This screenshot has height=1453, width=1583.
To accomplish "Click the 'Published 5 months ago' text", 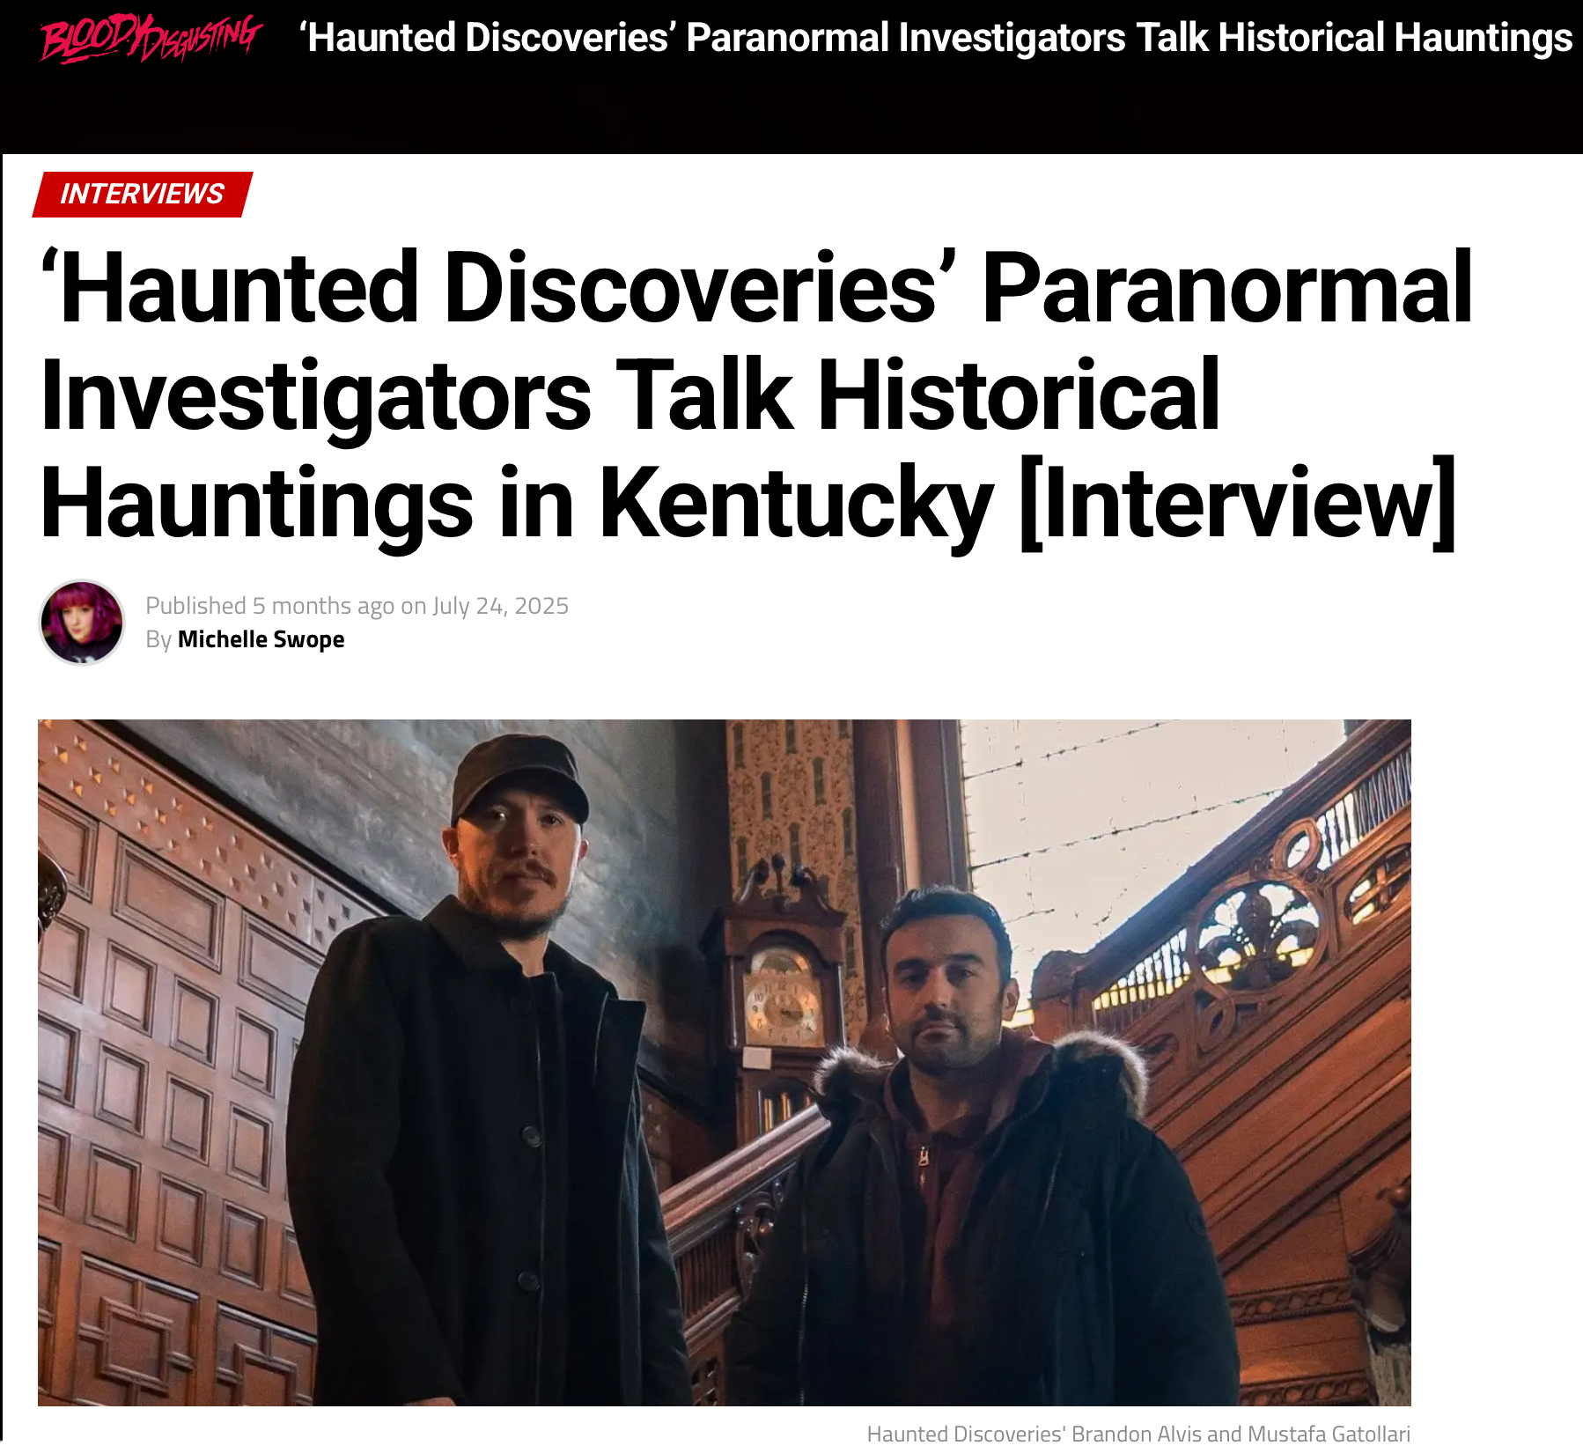I will [x=269, y=606].
